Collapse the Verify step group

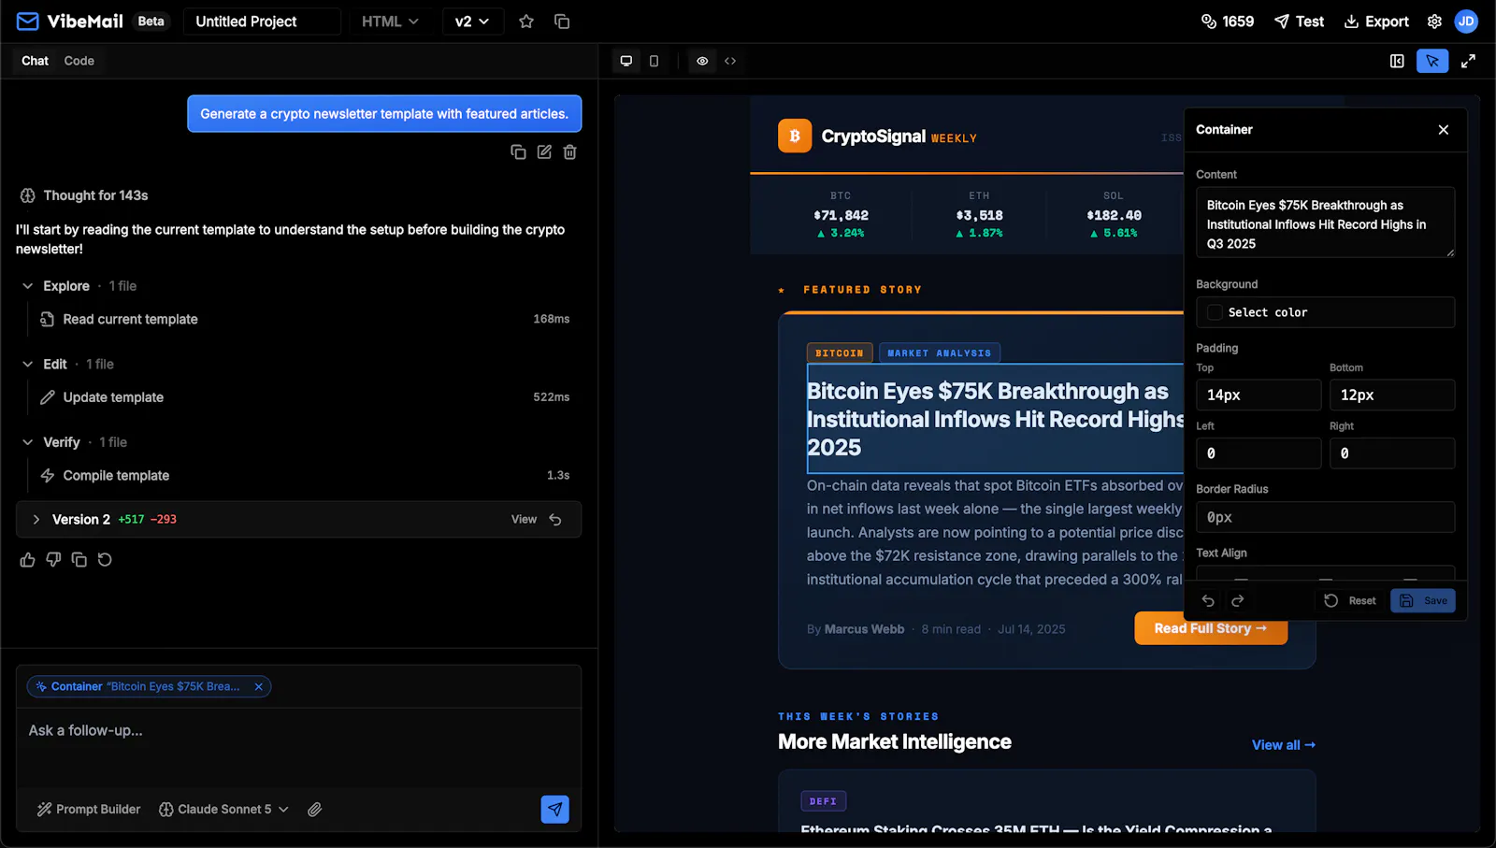(x=28, y=442)
